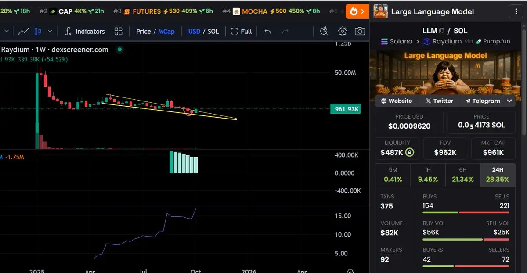Click the PRICE USD $0.0009620 value
527x273 pixels.
tap(409, 126)
